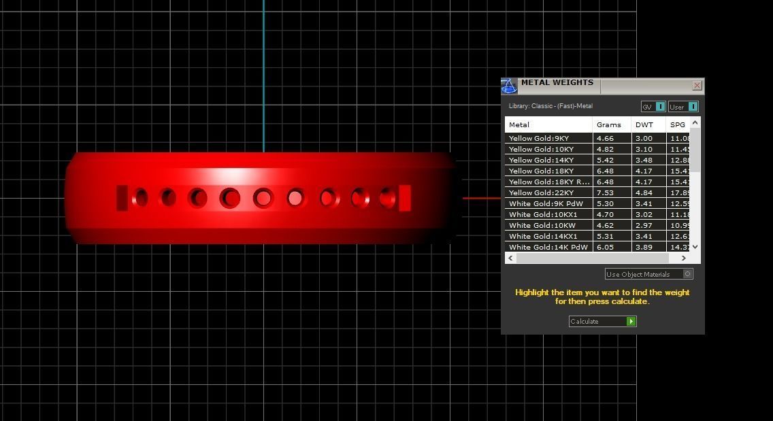Image resolution: width=773 pixels, height=421 pixels.
Task: Click the 4.66 grams value
Action: coord(605,139)
